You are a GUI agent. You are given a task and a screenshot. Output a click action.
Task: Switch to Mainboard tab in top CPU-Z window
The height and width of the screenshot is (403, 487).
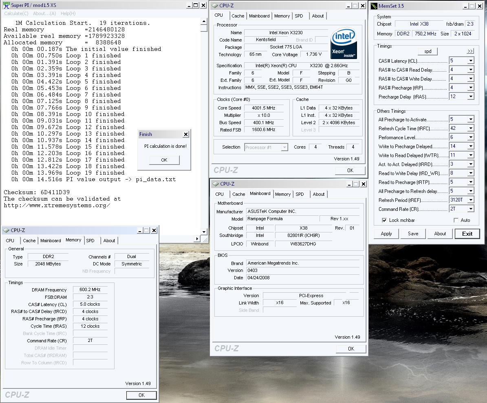pyautogui.click(x=259, y=16)
